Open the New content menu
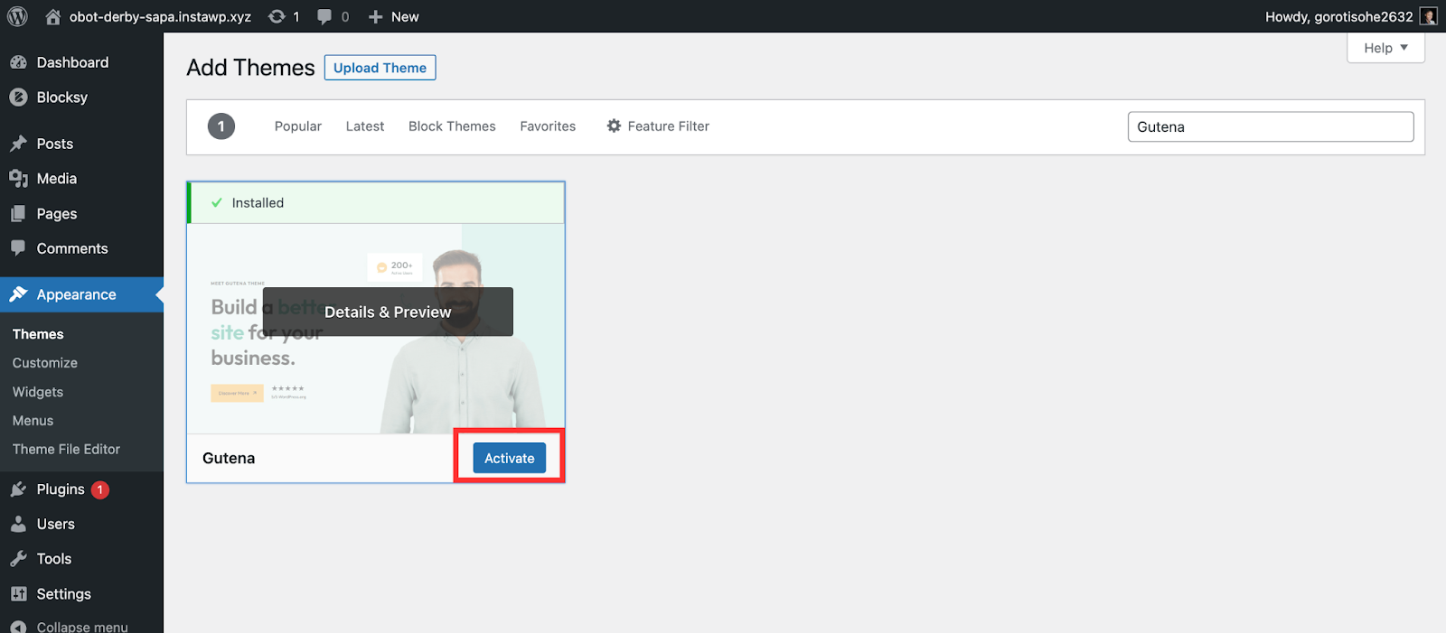1446x633 pixels. pos(394,16)
